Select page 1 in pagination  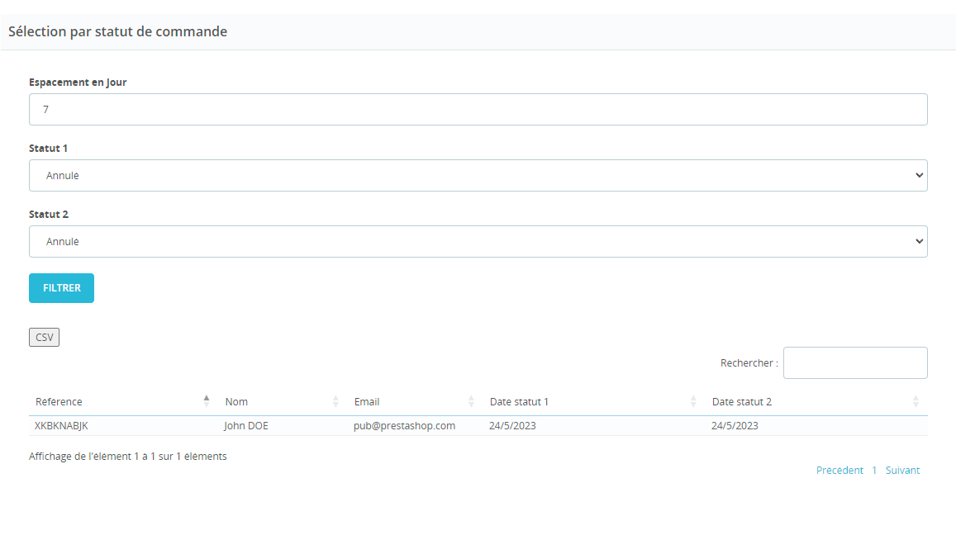coord(874,471)
